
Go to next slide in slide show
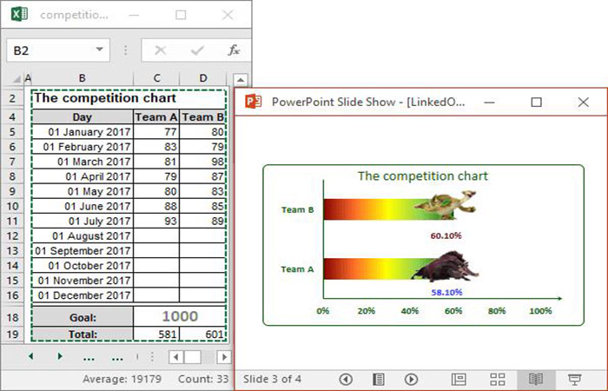pyautogui.click(x=411, y=379)
